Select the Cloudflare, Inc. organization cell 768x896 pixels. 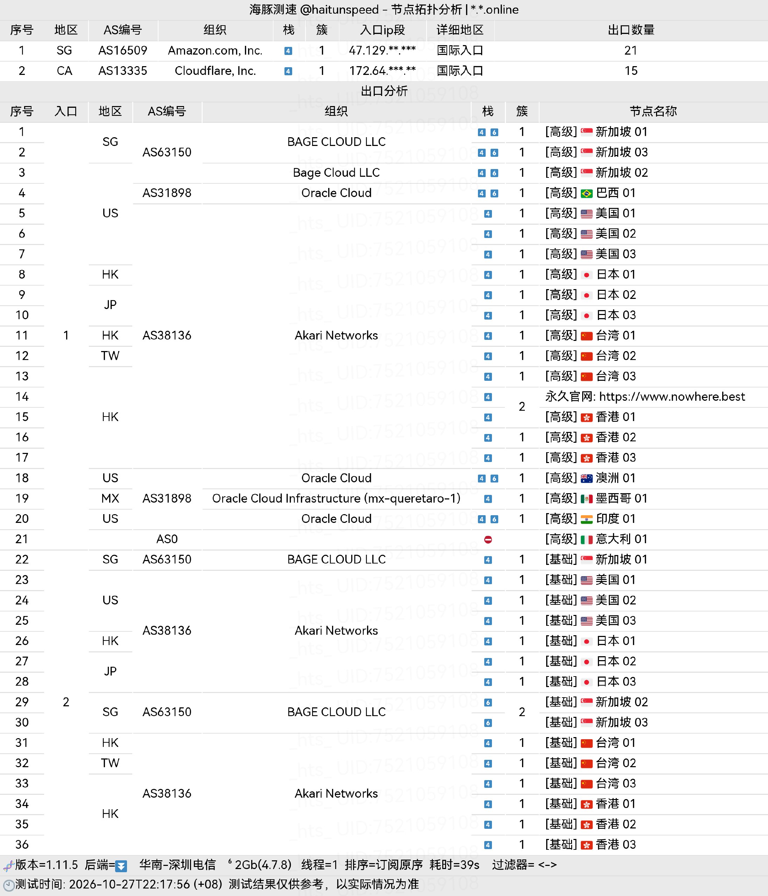click(x=215, y=71)
